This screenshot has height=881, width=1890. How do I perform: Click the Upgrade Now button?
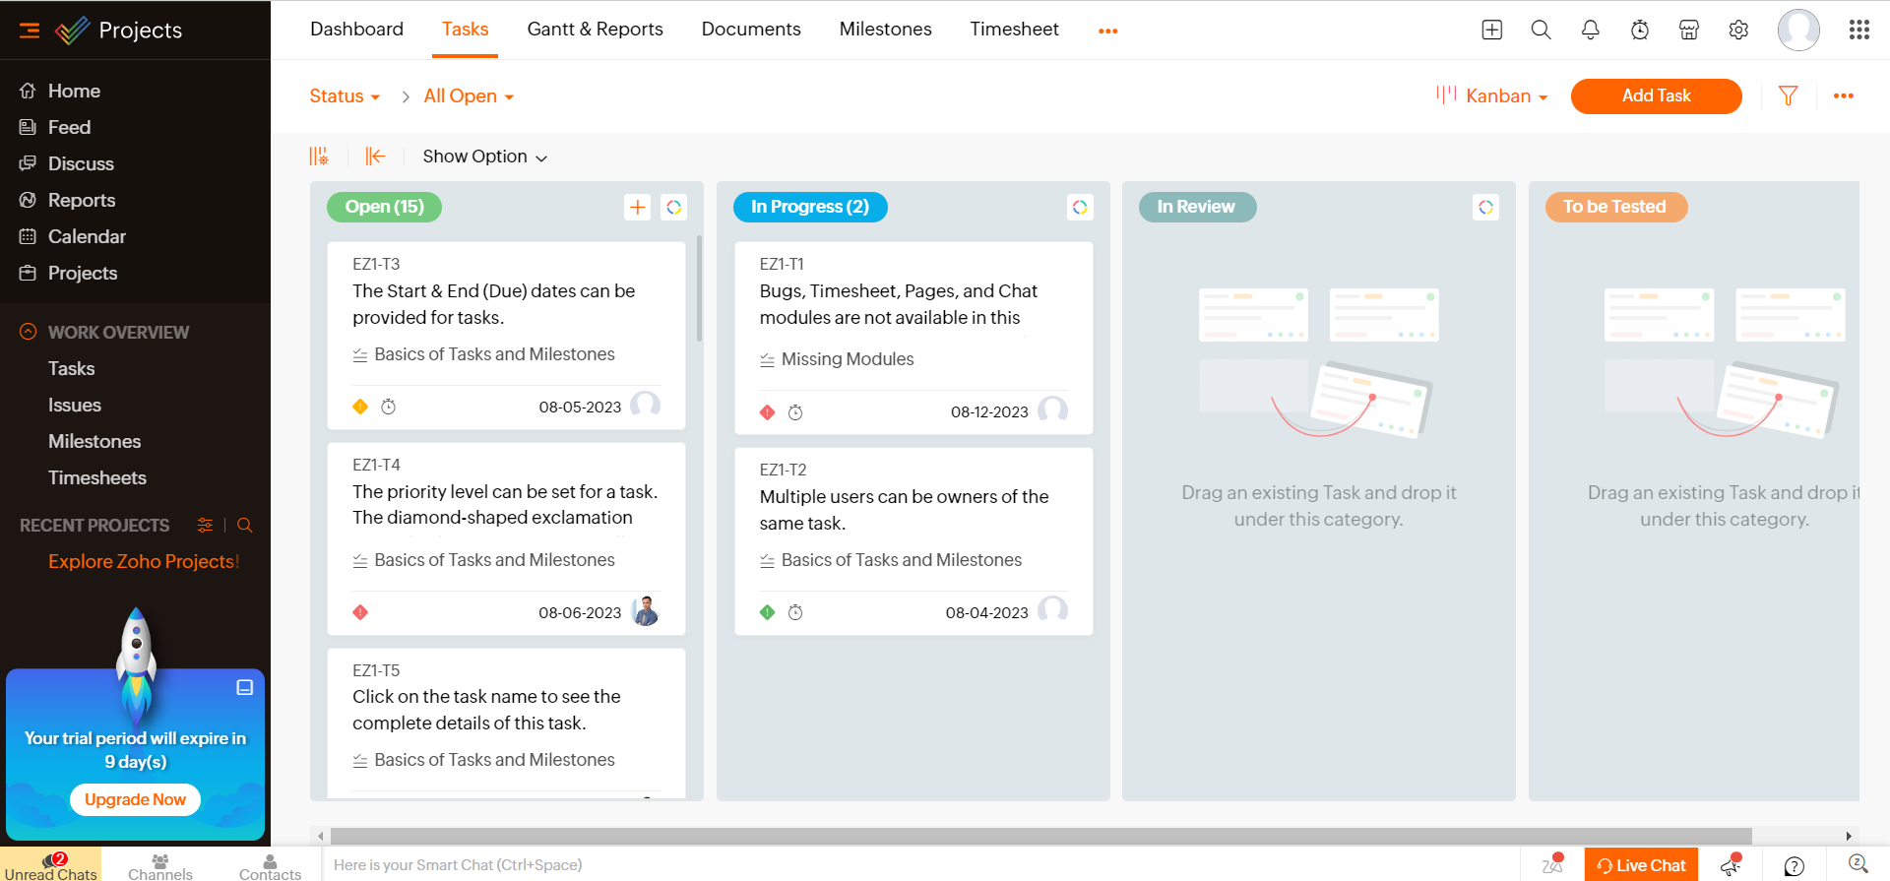(x=135, y=799)
